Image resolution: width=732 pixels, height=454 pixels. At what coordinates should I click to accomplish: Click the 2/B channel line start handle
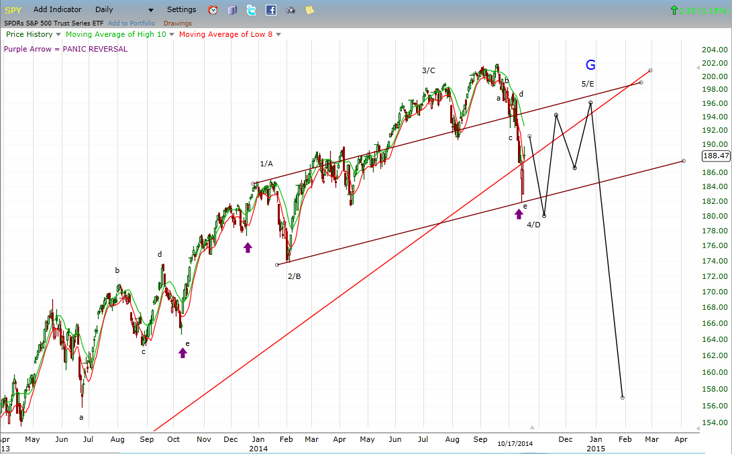(277, 265)
